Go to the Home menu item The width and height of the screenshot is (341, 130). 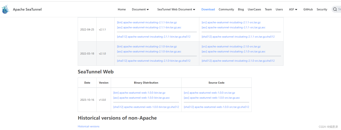[x=122, y=9]
